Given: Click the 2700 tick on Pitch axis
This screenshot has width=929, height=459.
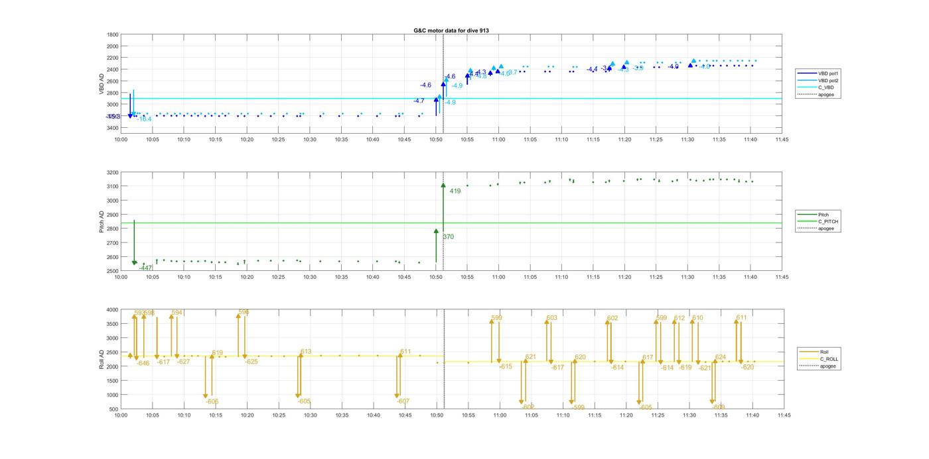Looking at the screenshot, I should pyautogui.click(x=113, y=243).
